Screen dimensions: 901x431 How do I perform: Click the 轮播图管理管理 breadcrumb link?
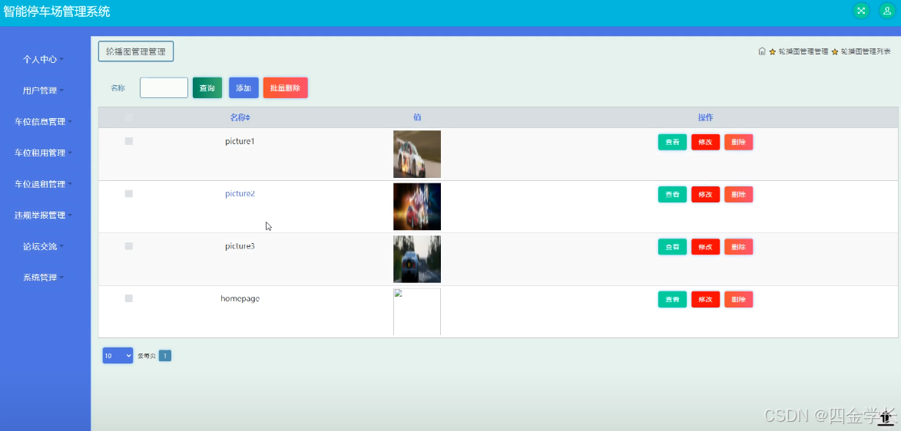[803, 51]
